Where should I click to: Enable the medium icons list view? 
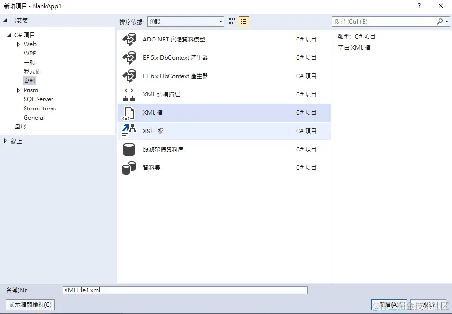(x=245, y=21)
